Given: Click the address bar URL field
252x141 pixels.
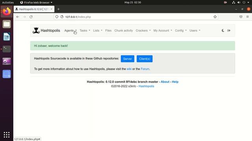Looking at the screenshot, I should tap(136, 17).
